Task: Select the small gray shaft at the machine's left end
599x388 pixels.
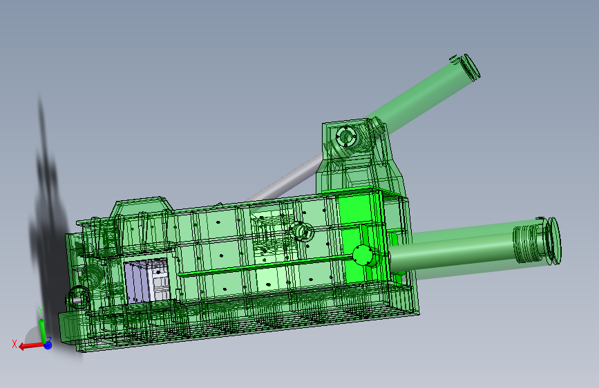Action: pos(78,300)
